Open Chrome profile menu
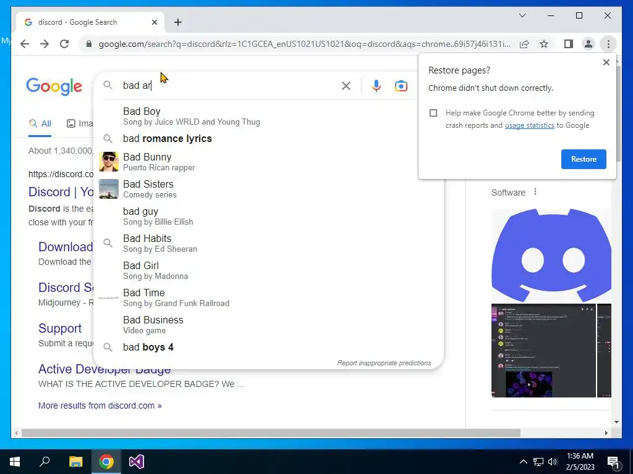The width and height of the screenshot is (633, 474). pos(588,44)
